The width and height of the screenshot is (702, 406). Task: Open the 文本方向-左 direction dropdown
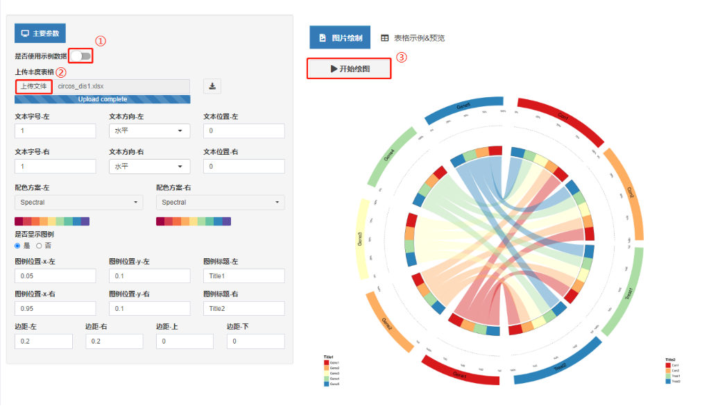tap(149, 130)
